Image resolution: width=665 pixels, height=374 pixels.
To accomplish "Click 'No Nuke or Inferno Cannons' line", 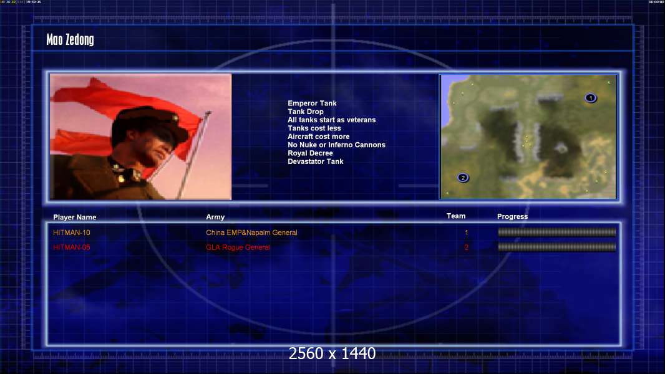I will click(x=336, y=145).
